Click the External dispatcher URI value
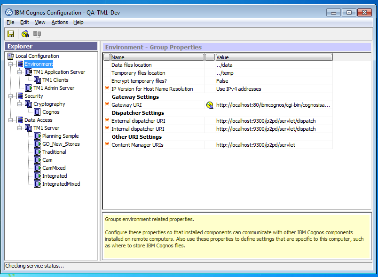 pyautogui.click(x=274, y=121)
